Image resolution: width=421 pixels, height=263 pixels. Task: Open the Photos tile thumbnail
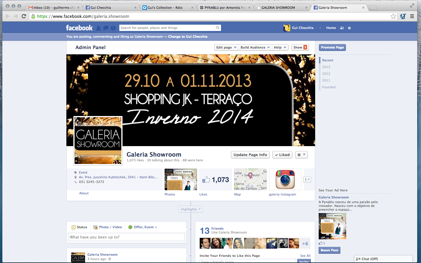[181, 179]
